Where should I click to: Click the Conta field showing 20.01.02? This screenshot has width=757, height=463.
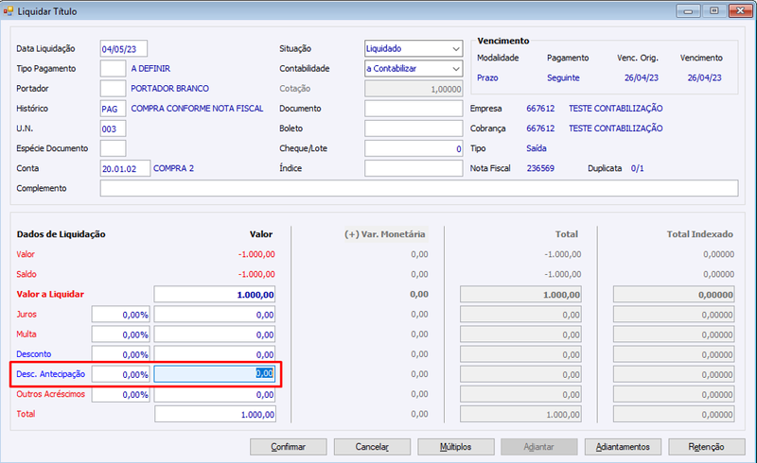click(x=125, y=168)
